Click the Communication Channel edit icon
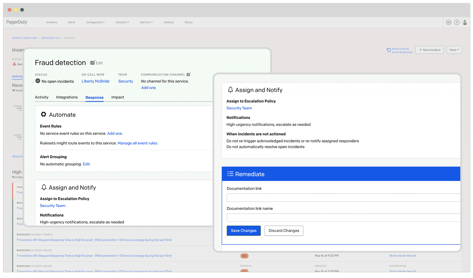 coord(189,75)
